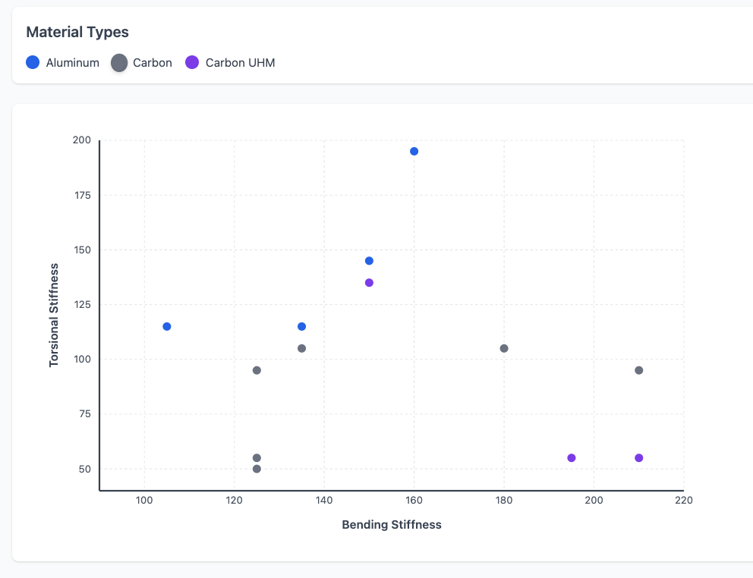
Task: Select the purple point at bending 210
Action: (639, 458)
